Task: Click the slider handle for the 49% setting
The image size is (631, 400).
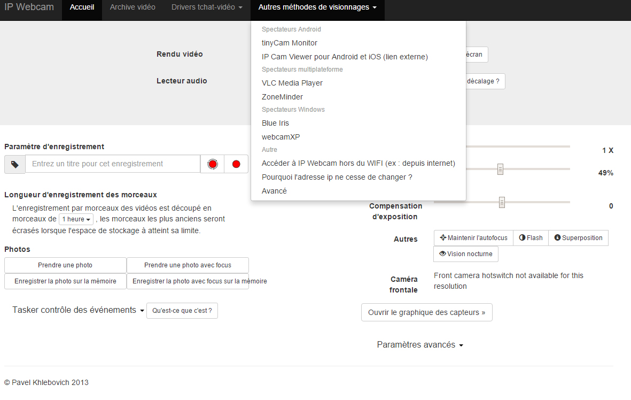Action: coord(500,169)
